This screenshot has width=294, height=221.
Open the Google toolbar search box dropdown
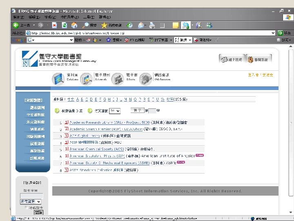tap(71, 40)
